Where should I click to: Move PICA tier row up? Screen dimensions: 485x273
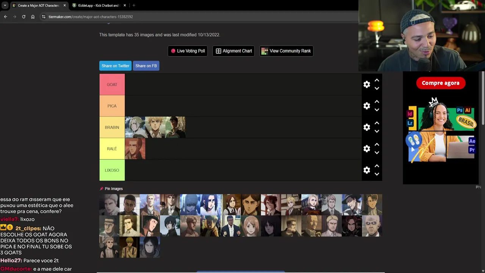(377, 102)
